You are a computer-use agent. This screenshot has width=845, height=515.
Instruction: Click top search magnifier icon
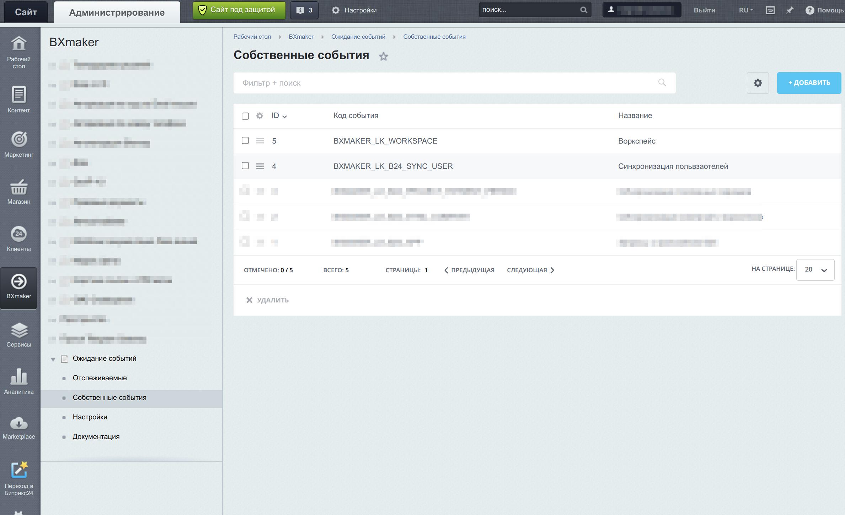coord(583,10)
